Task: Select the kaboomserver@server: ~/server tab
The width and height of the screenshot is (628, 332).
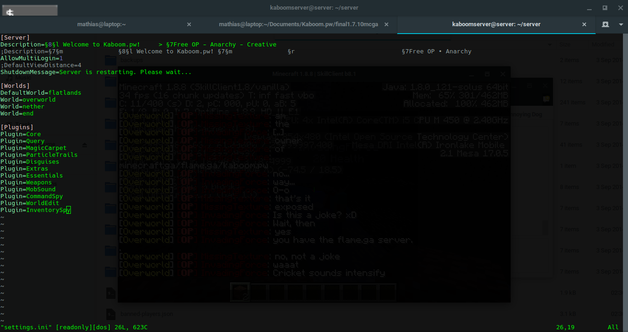Action: tap(496, 24)
